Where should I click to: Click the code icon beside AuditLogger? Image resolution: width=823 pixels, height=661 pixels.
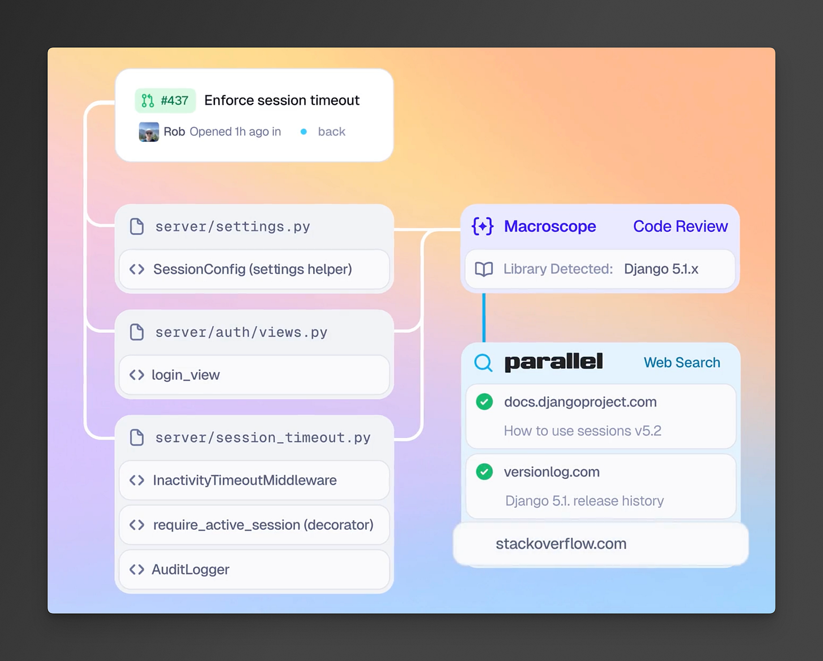click(x=137, y=569)
